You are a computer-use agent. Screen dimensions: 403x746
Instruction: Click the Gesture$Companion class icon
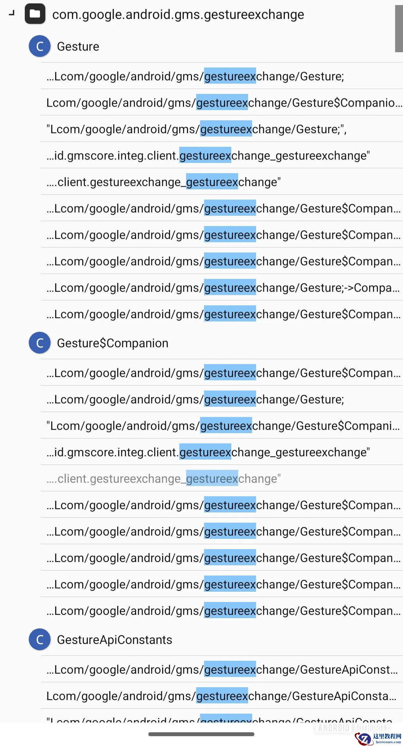tap(40, 343)
